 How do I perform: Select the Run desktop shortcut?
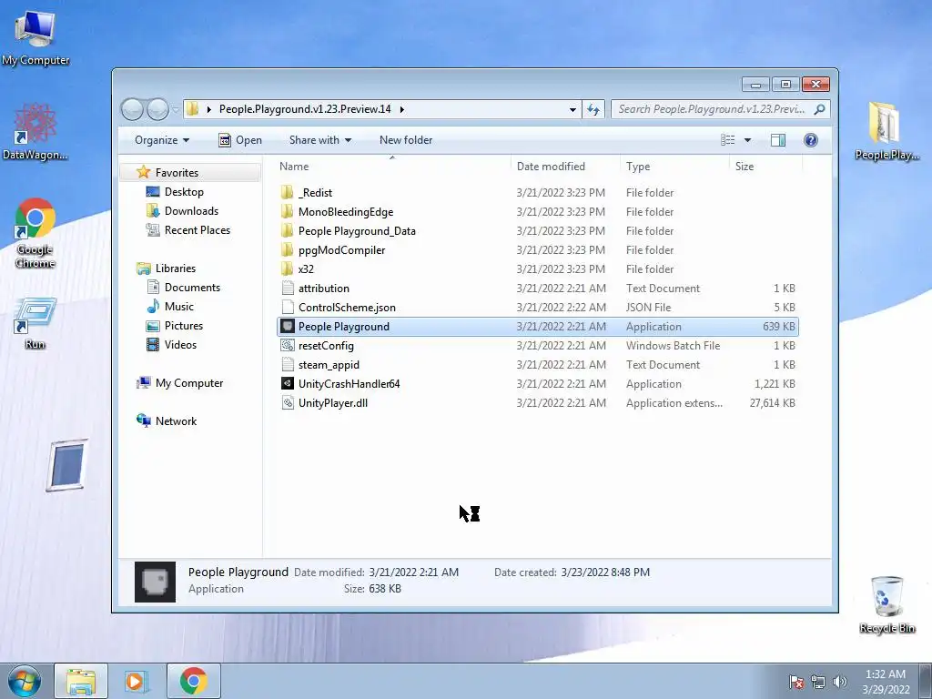coord(35,323)
